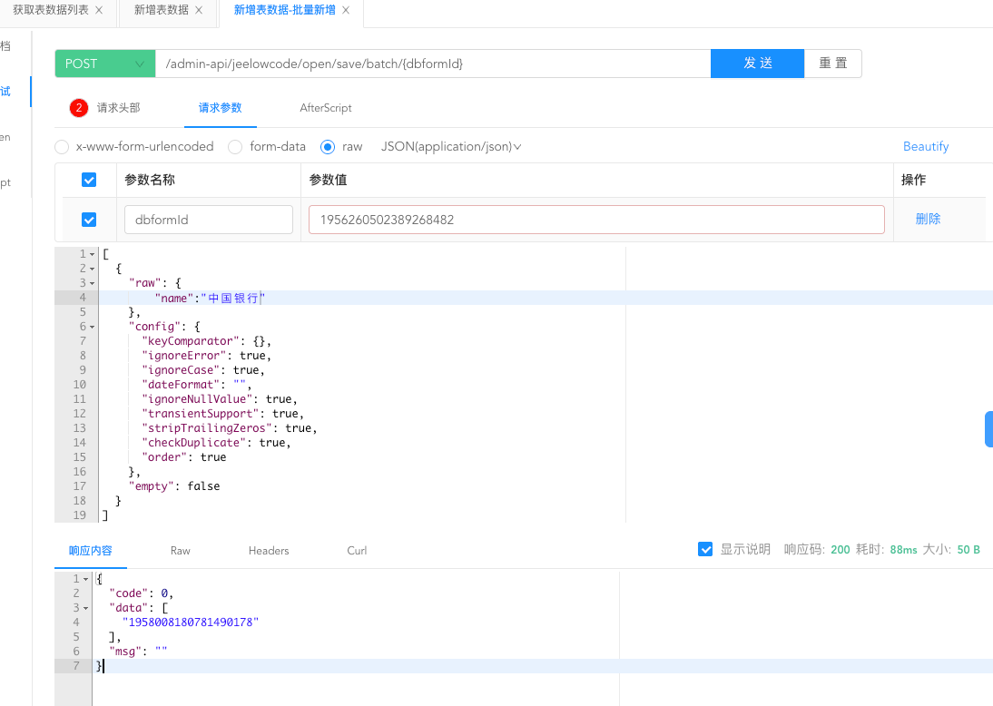Click the blue side handle at right edge
This screenshot has height=706, width=993.
point(988,429)
